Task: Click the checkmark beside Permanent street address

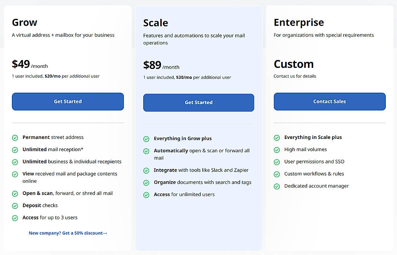Action: click(x=15, y=138)
